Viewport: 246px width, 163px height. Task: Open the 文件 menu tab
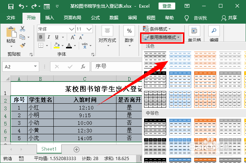(11, 17)
